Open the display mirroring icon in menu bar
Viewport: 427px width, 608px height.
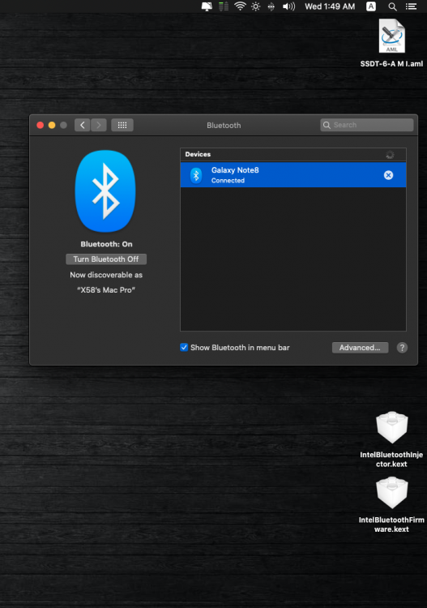(207, 6)
